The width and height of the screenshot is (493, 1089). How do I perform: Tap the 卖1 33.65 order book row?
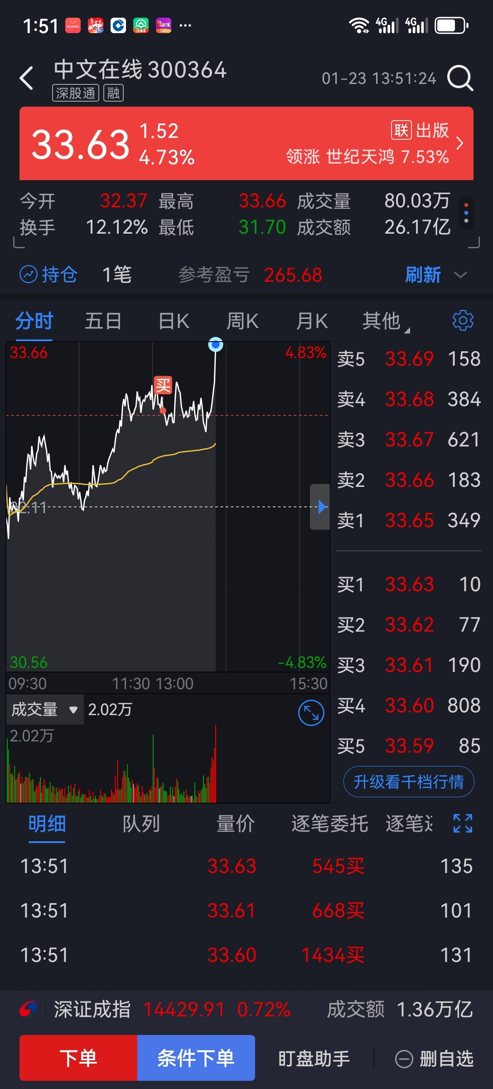coord(409,520)
